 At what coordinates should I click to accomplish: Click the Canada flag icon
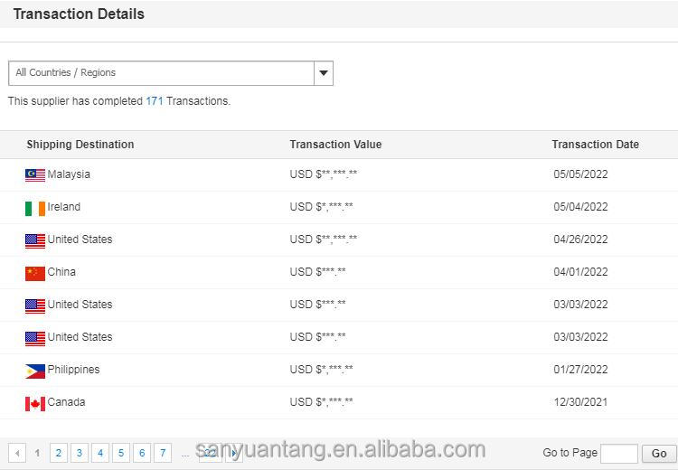coord(35,403)
